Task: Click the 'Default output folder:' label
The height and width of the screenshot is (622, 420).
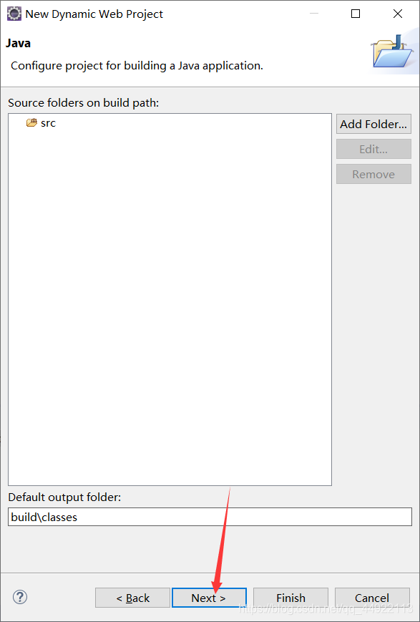Action: point(64,497)
